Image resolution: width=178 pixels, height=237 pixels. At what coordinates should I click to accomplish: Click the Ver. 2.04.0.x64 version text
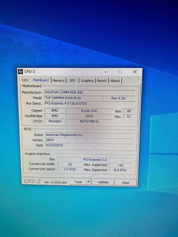56,182
